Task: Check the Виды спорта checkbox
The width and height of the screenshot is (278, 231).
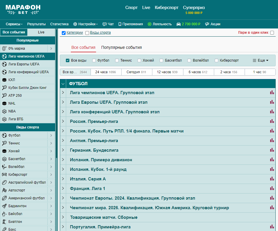Action: tap(87, 33)
